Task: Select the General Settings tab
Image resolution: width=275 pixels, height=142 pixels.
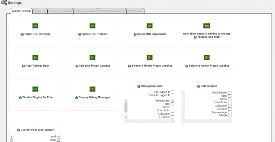Action: coord(22,11)
